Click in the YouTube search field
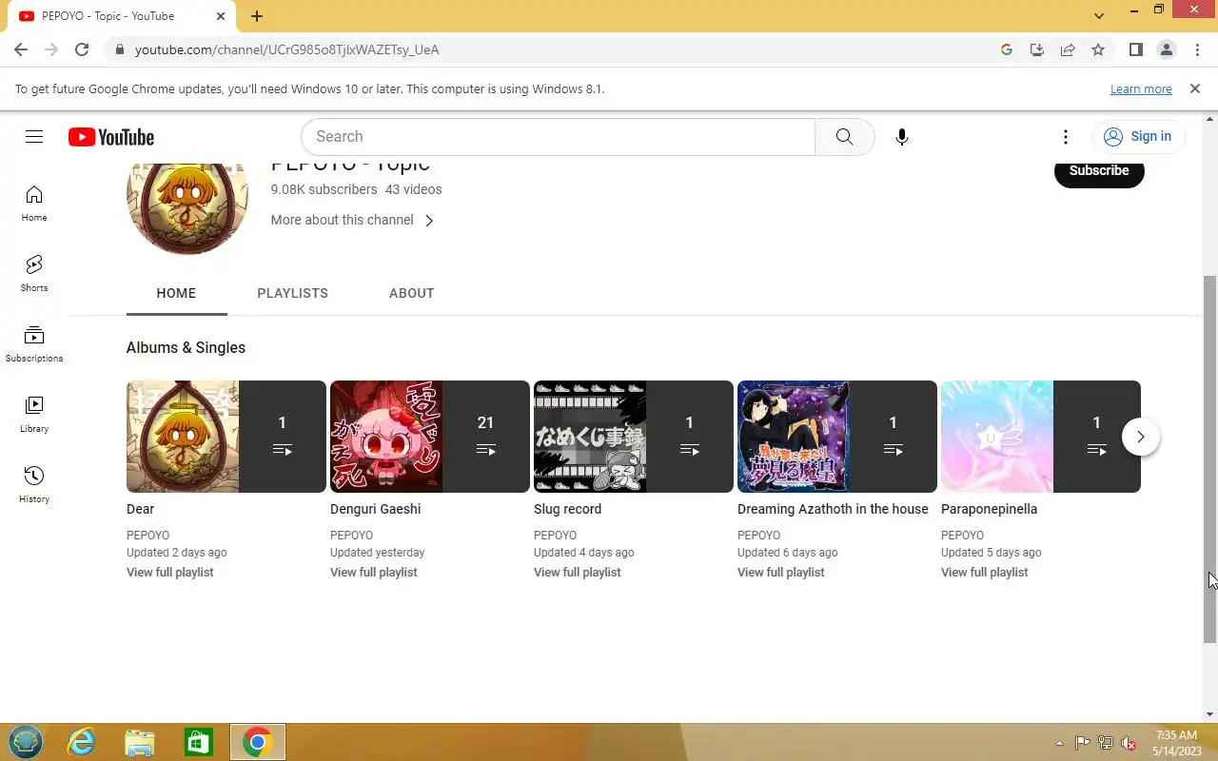1218x761 pixels. click(x=558, y=137)
